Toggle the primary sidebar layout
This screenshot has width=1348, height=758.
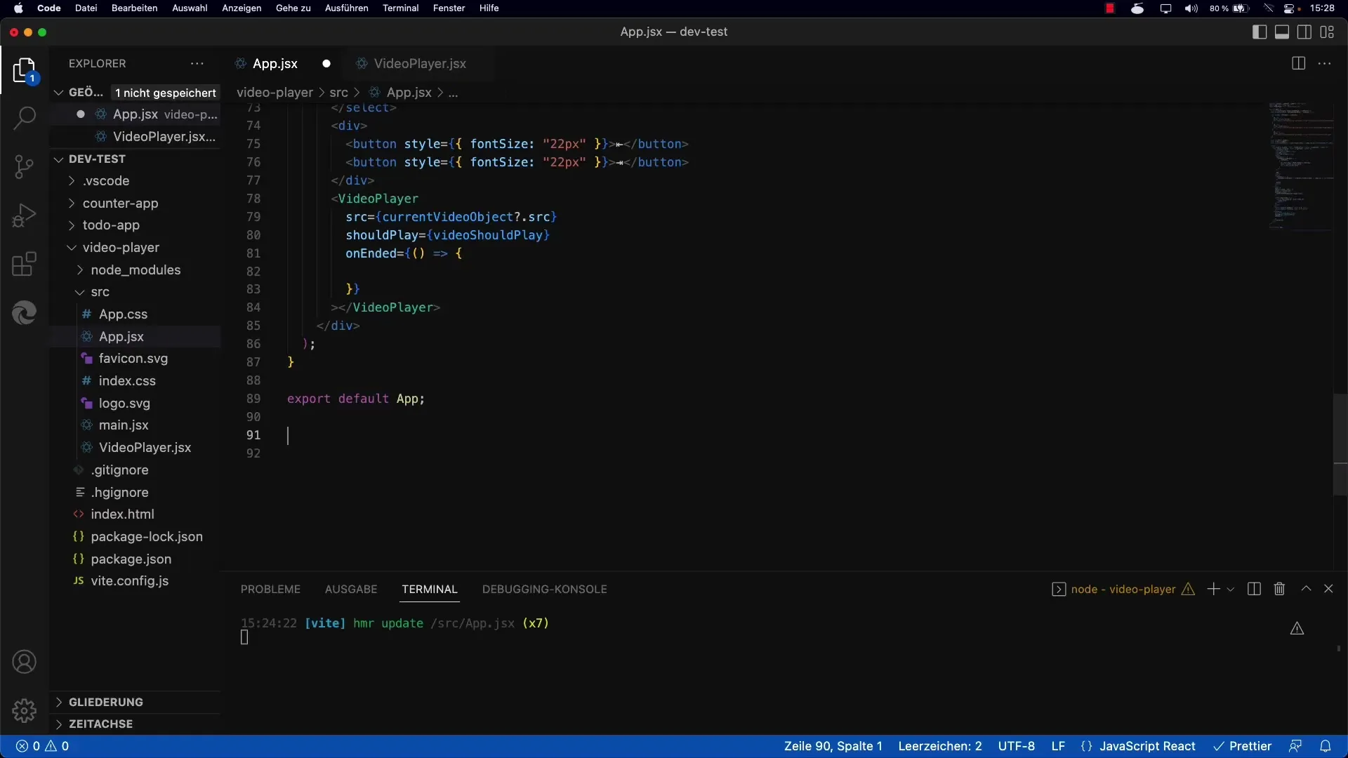(1260, 32)
